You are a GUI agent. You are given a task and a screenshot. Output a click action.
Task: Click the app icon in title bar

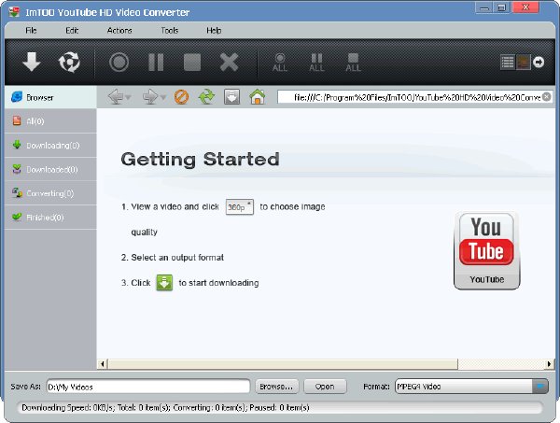point(14,12)
